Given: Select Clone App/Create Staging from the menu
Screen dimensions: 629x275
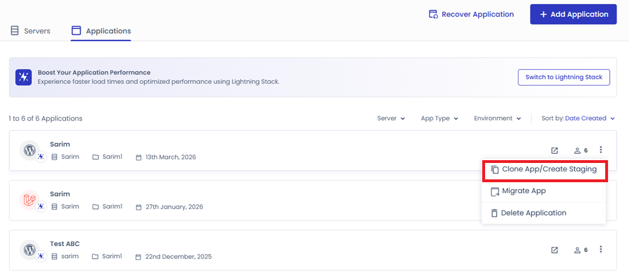Looking at the screenshot, I should (x=545, y=170).
